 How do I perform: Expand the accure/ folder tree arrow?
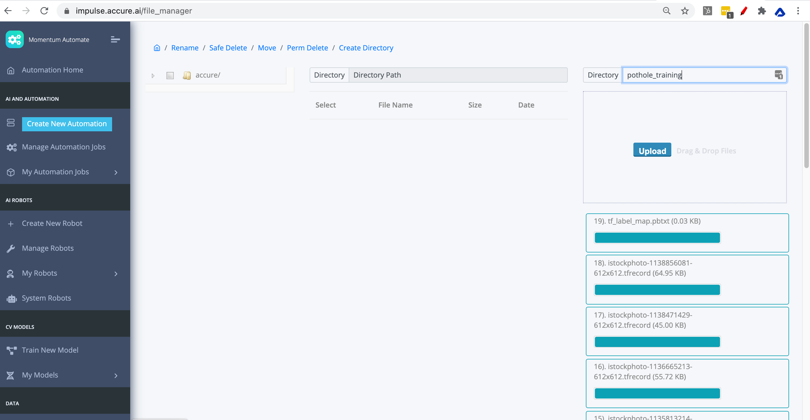pos(153,76)
